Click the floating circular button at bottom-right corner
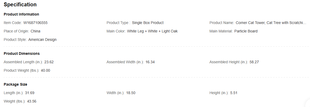Viewport: 310px width, 107px height. (308, 104)
